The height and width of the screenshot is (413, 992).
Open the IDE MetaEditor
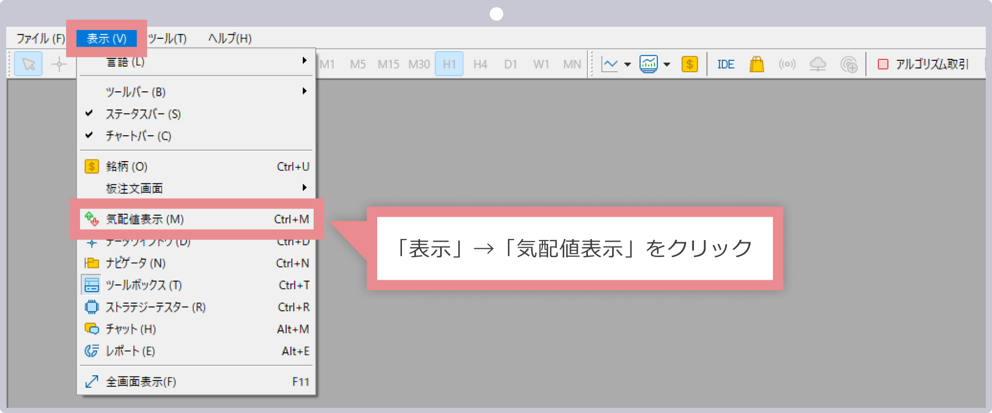(x=725, y=64)
